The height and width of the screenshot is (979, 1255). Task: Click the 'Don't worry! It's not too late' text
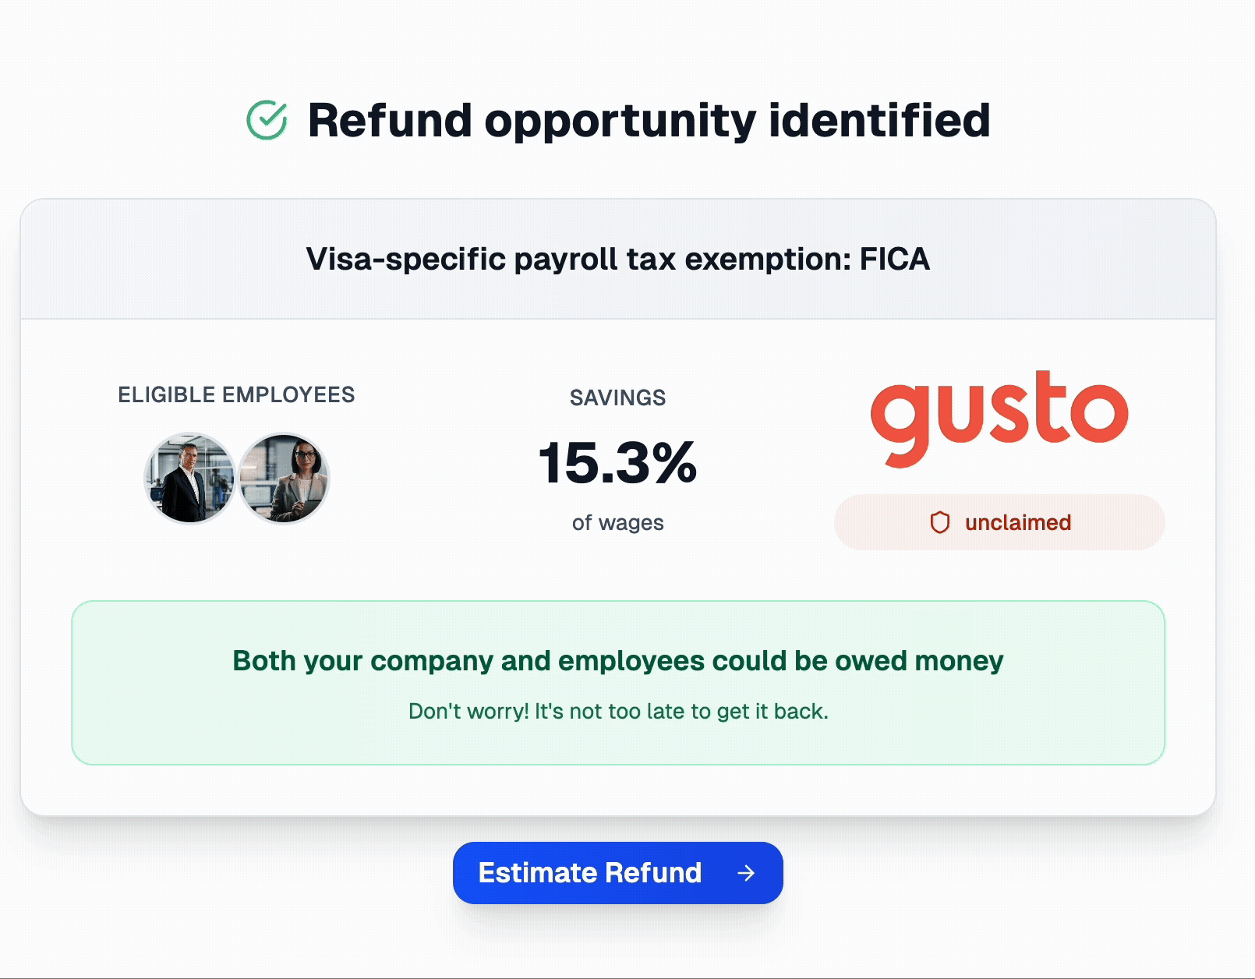pos(618,711)
